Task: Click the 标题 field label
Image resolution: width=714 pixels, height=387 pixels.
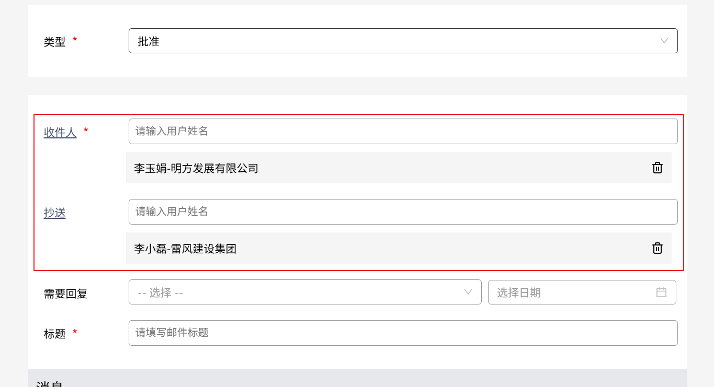Action: click(x=55, y=334)
